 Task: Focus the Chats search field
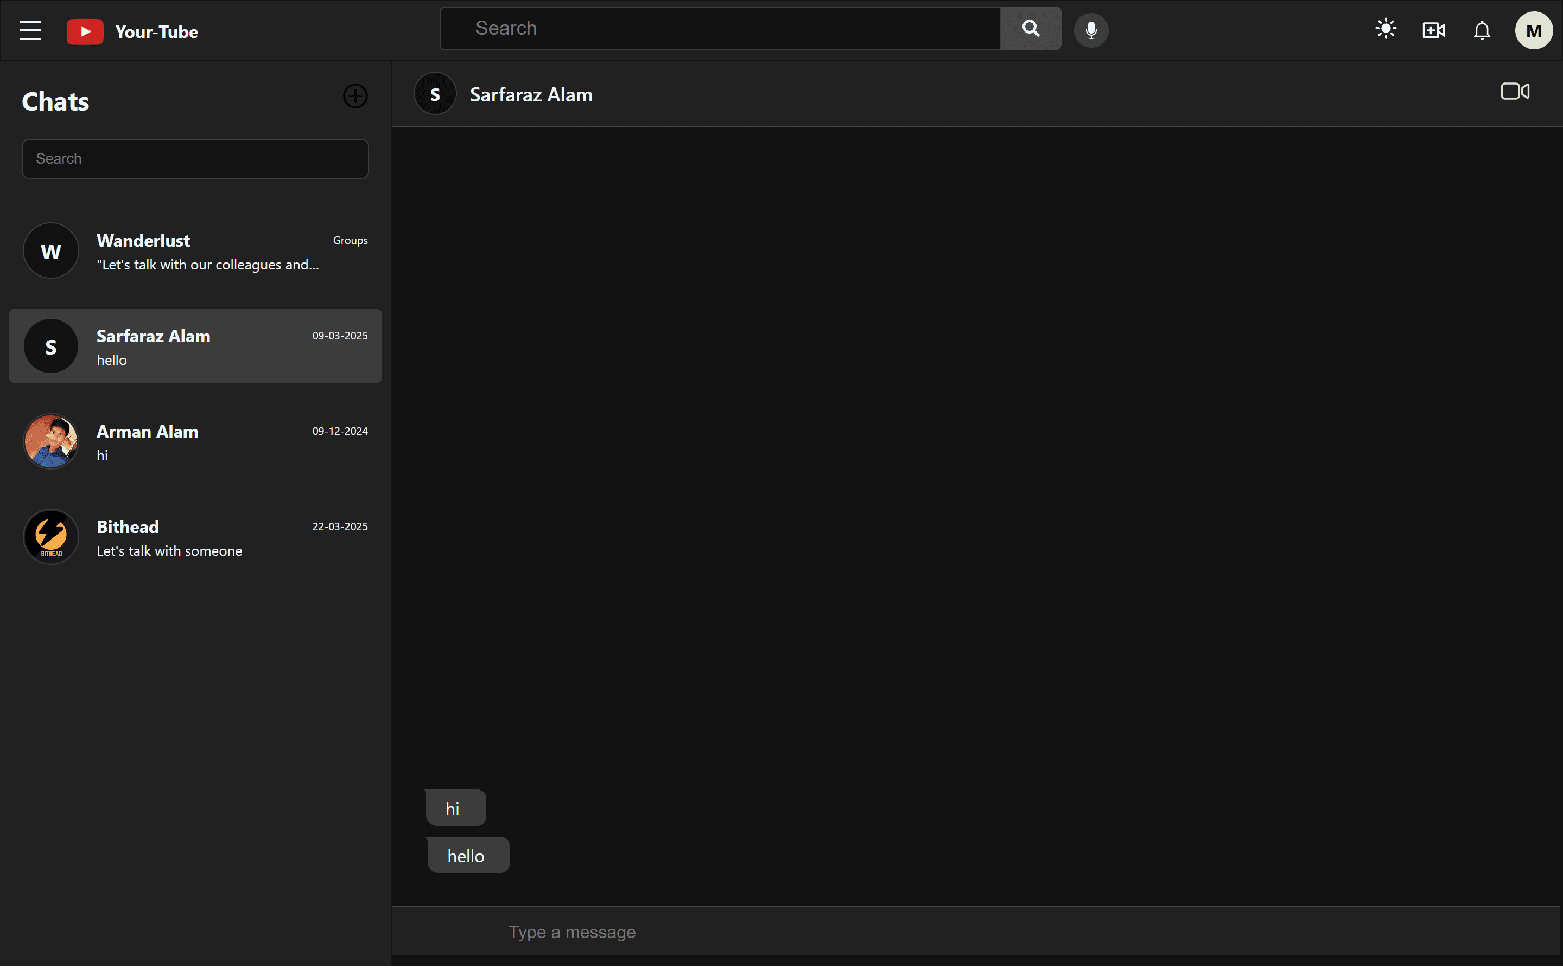coord(195,159)
